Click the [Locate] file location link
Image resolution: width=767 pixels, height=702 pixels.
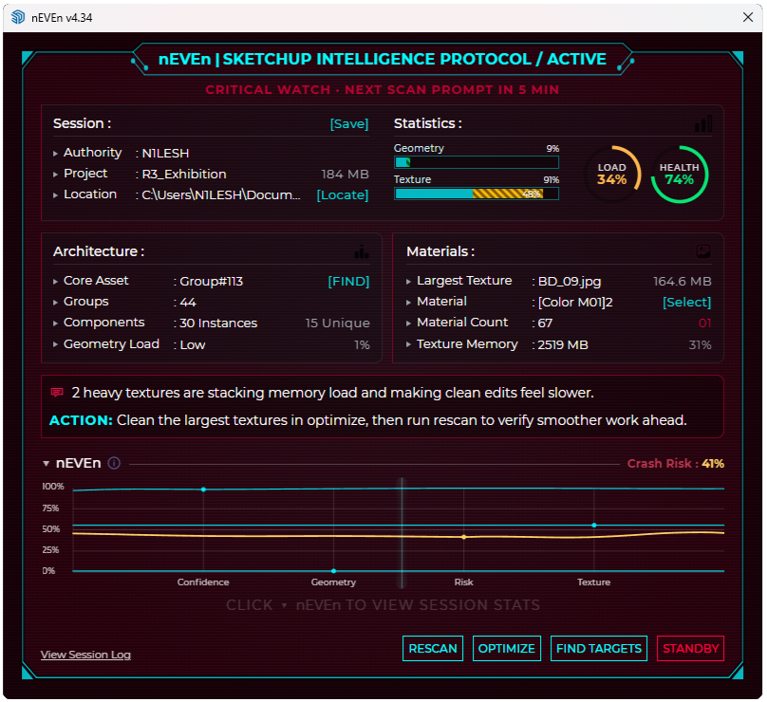tap(343, 195)
